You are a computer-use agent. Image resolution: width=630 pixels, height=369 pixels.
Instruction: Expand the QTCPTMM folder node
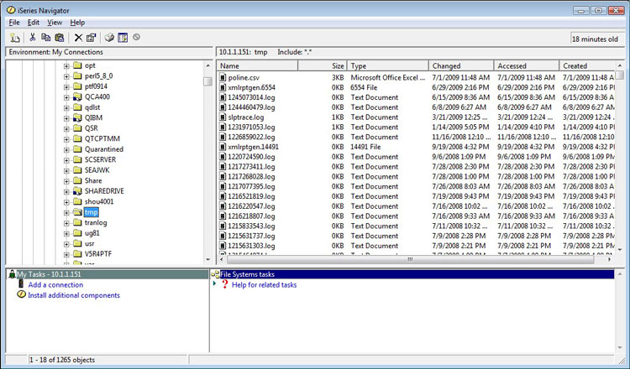click(x=66, y=139)
